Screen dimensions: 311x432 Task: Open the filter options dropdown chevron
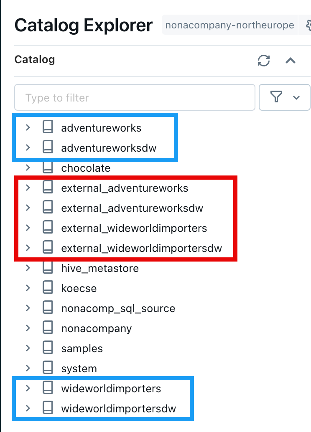296,97
